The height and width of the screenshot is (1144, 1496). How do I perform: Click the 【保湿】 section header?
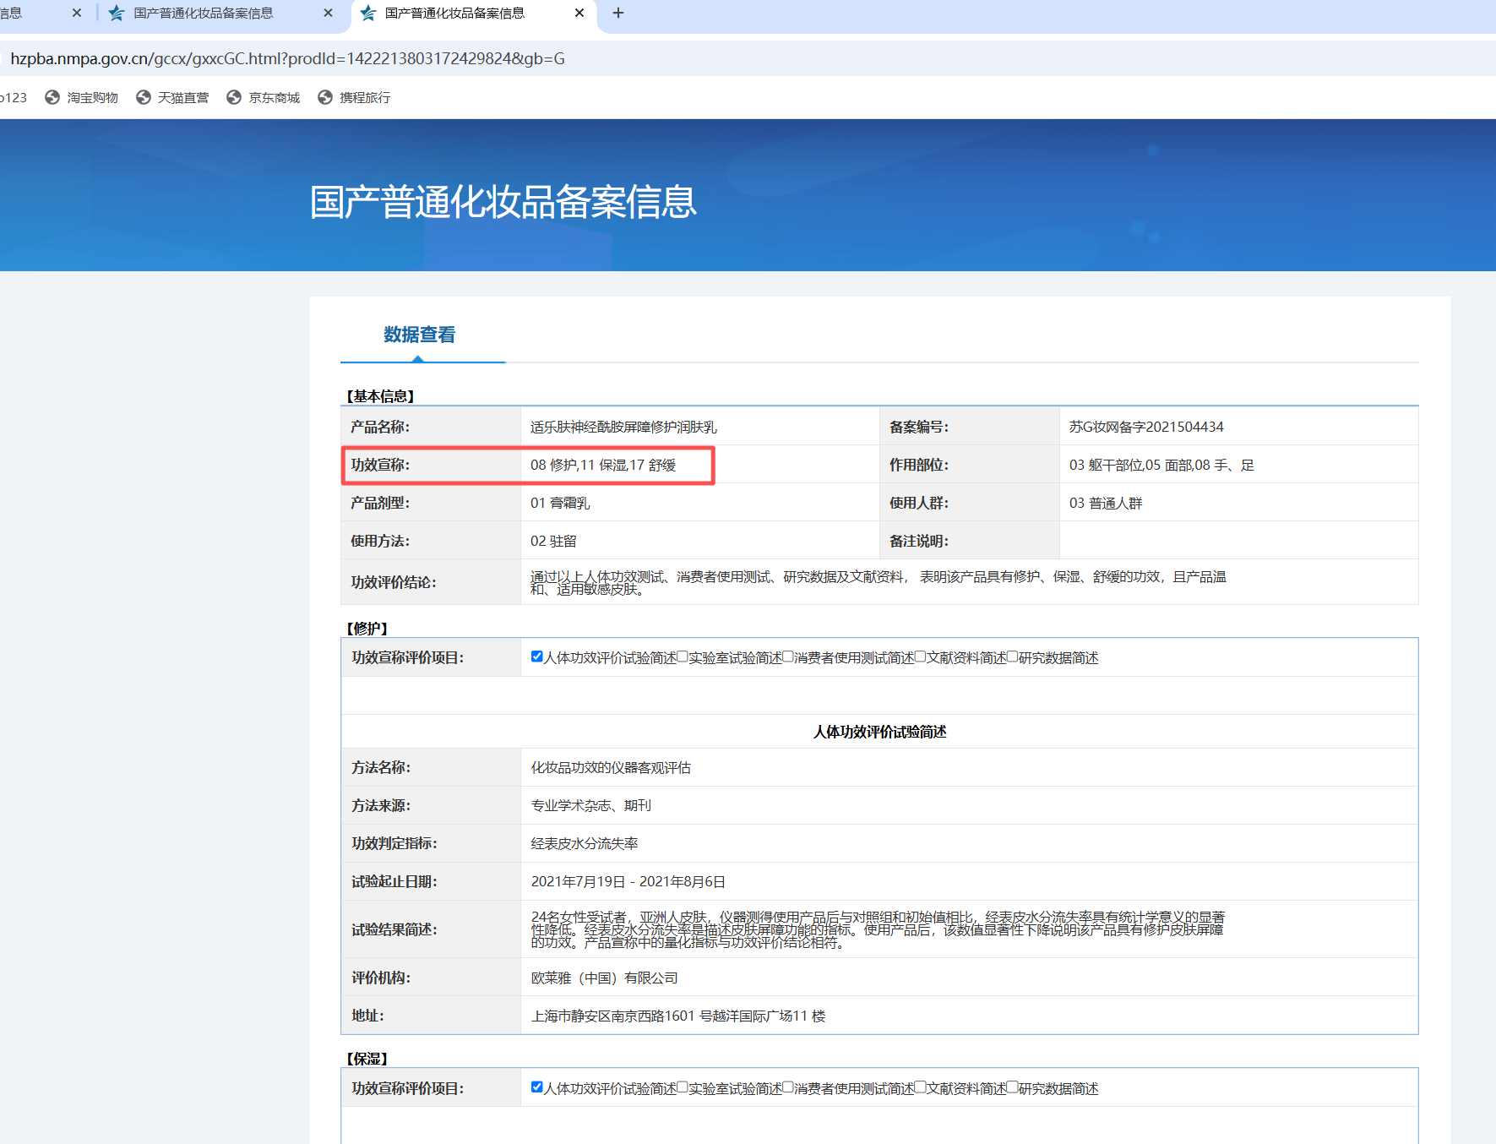367,1059
